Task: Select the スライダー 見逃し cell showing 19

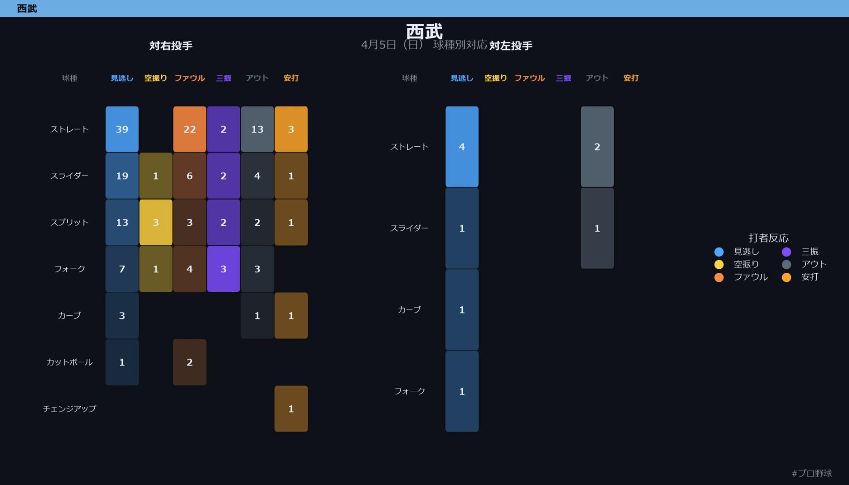Action: click(x=122, y=176)
